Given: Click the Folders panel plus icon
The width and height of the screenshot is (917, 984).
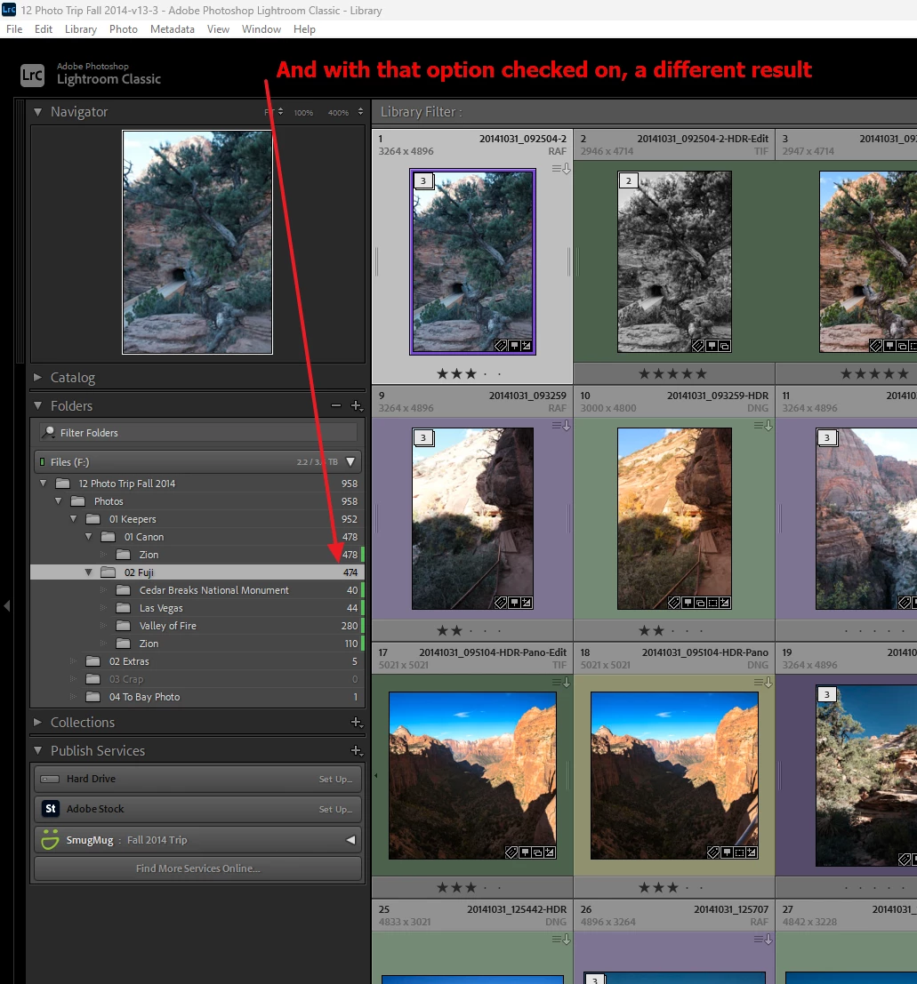Looking at the screenshot, I should point(356,405).
